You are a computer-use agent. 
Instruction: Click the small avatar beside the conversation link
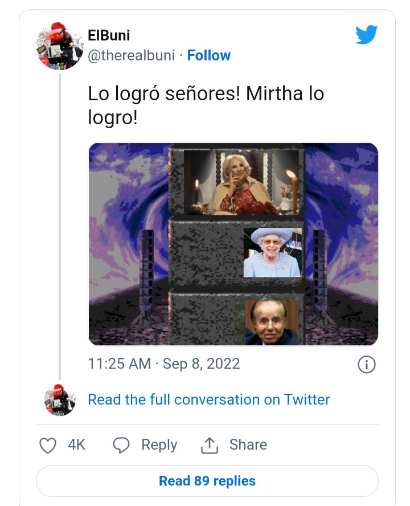(x=60, y=400)
